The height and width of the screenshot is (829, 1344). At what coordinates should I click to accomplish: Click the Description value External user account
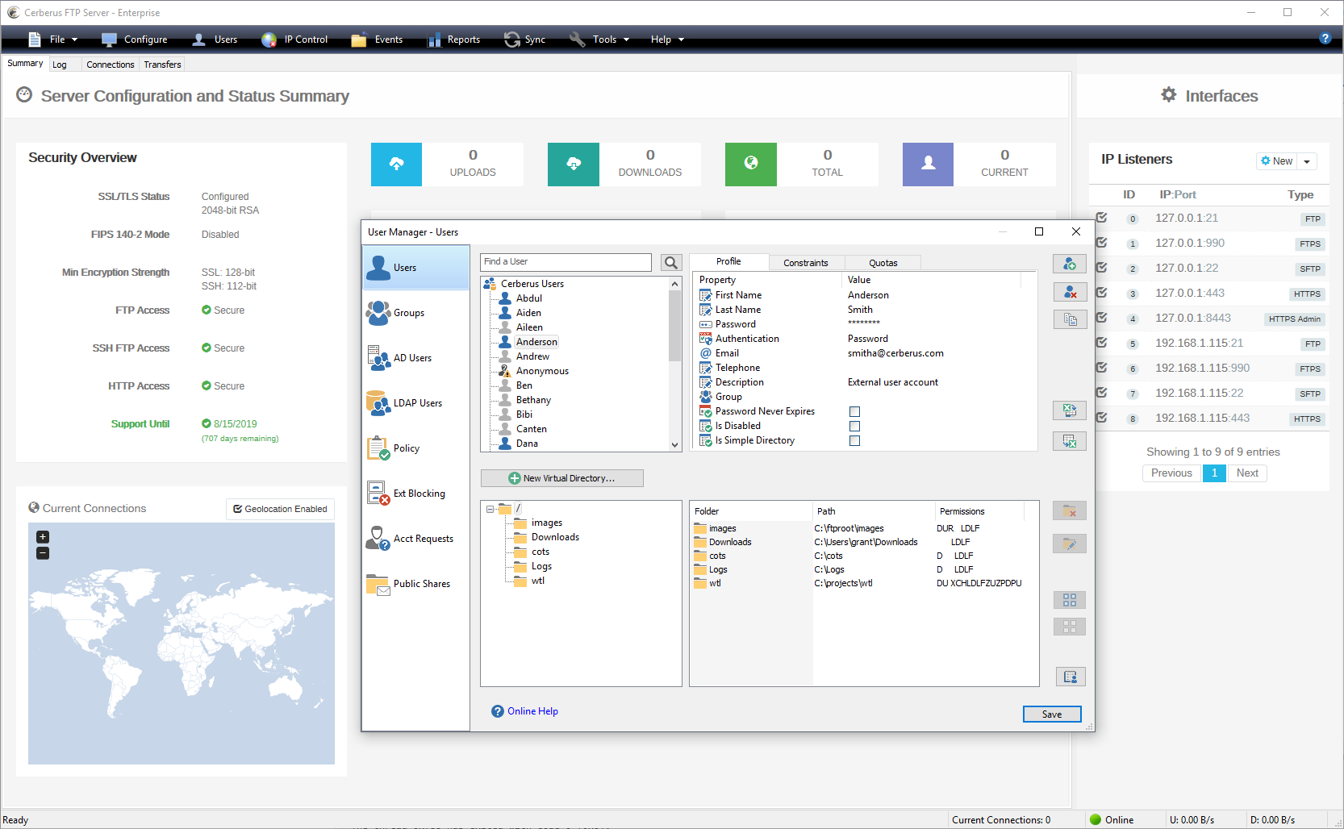(893, 382)
